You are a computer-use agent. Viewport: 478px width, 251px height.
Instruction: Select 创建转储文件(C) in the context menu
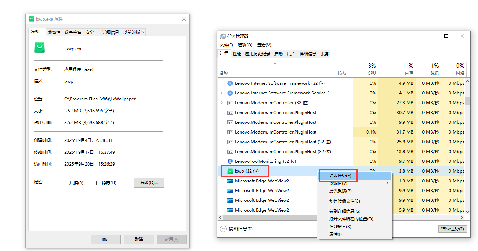tap(355, 201)
